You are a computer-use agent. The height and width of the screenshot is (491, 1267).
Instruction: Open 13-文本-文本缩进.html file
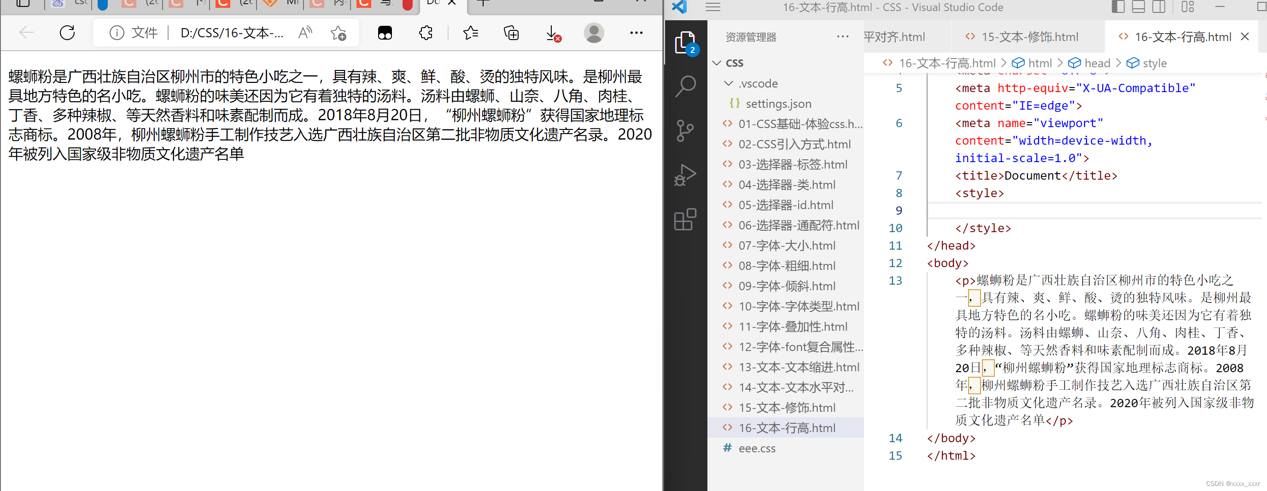tap(785, 367)
